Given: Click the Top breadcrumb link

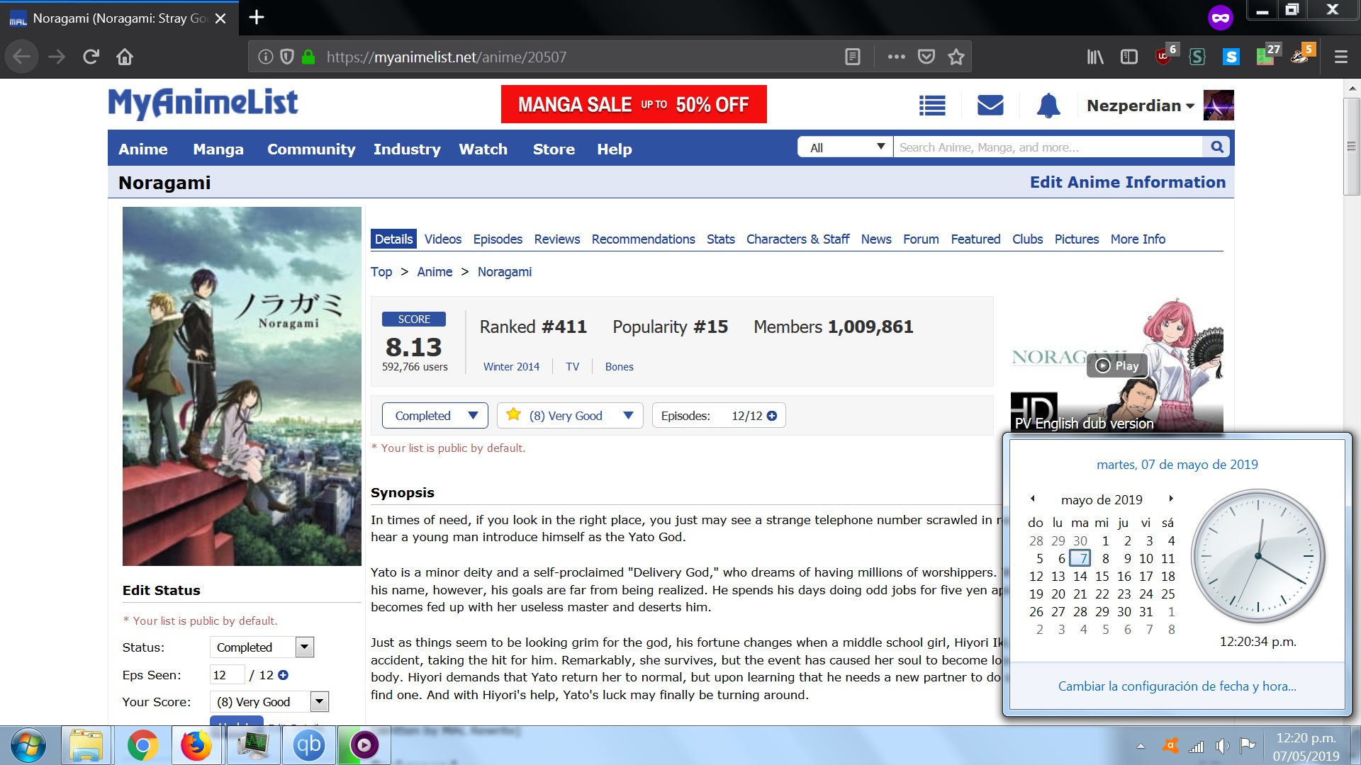Looking at the screenshot, I should tap(381, 272).
